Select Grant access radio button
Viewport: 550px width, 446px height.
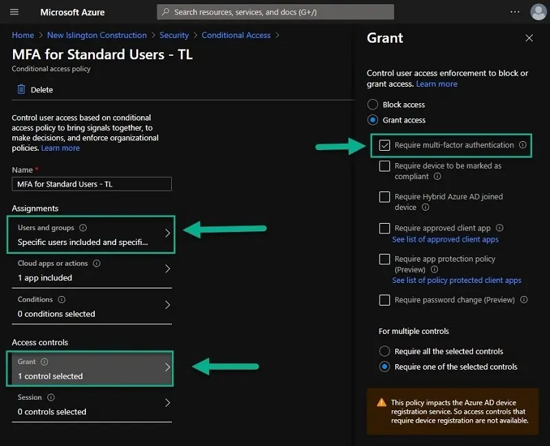coord(373,120)
